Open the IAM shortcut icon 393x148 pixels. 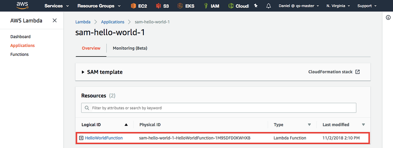click(x=205, y=6)
